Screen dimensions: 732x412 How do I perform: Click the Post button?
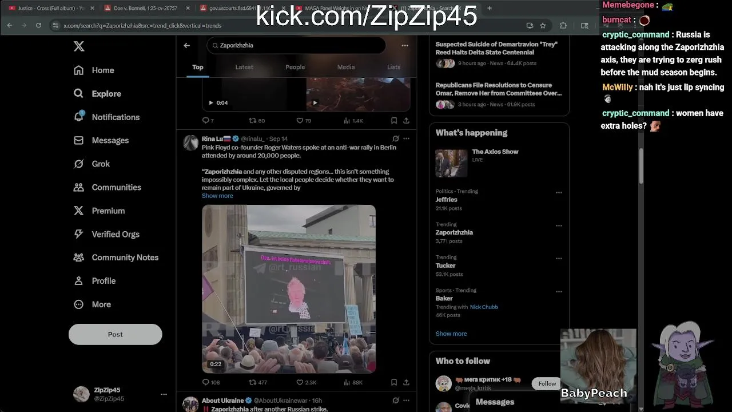pyautogui.click(x=116, y=334)
